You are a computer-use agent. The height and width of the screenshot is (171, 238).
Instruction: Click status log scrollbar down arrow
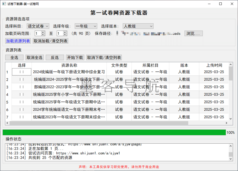(230, 159)
